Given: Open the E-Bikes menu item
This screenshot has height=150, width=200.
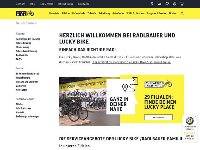Looking at the screenshot, I should tap(66, 14).
